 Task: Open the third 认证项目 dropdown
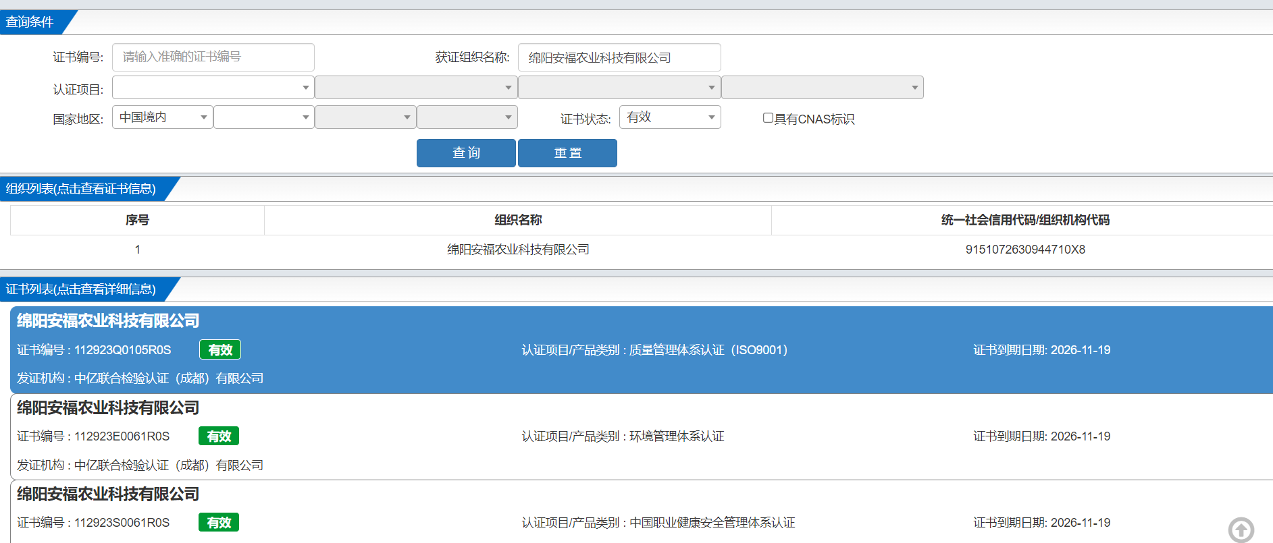click(x=619, y=88)
